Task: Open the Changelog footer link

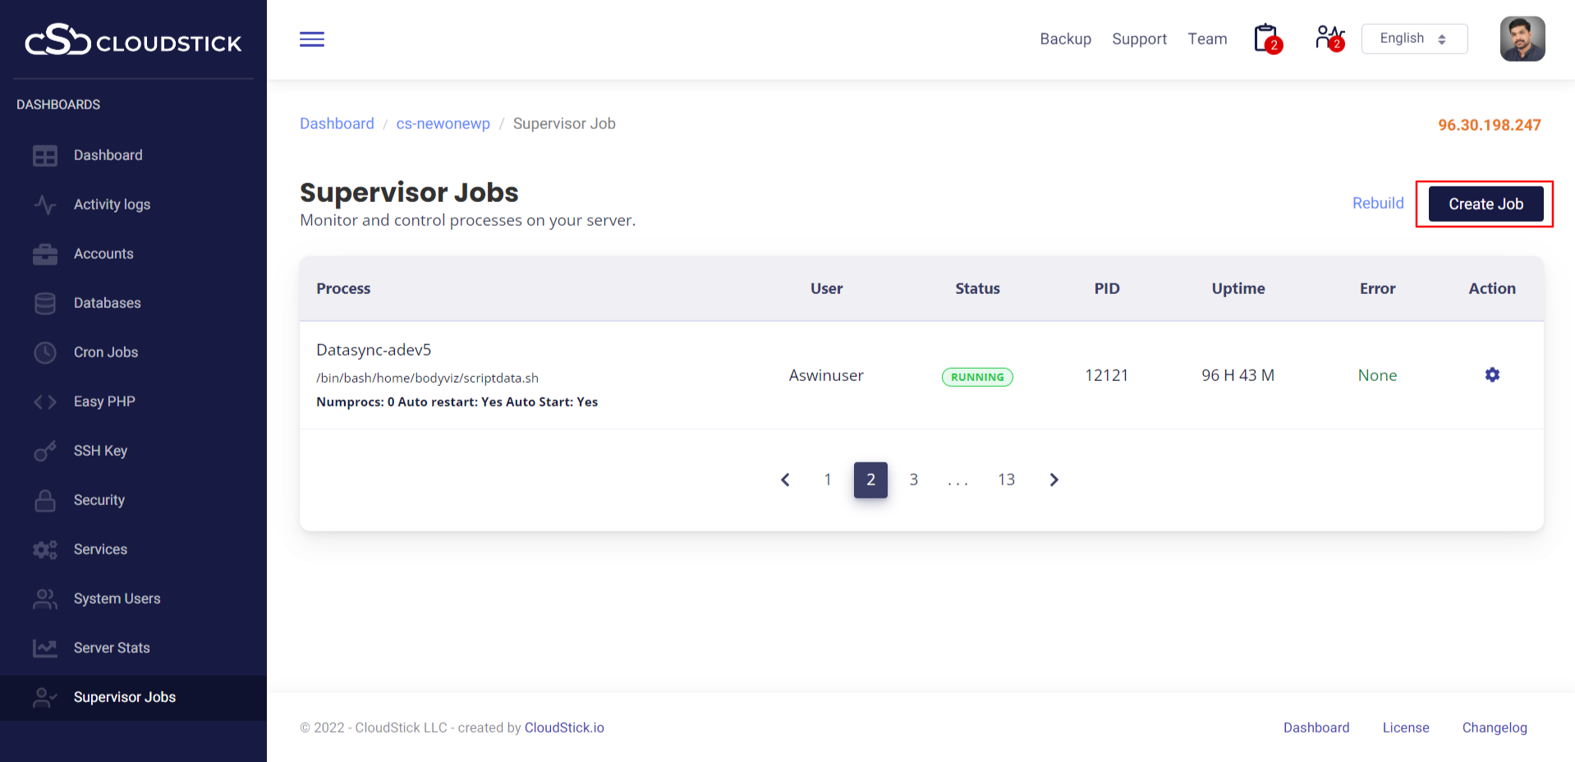Action: 1494,728
